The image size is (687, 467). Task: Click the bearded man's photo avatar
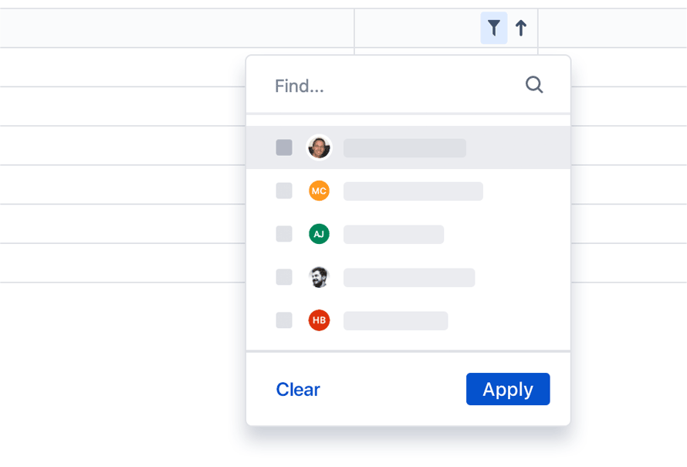319,277
